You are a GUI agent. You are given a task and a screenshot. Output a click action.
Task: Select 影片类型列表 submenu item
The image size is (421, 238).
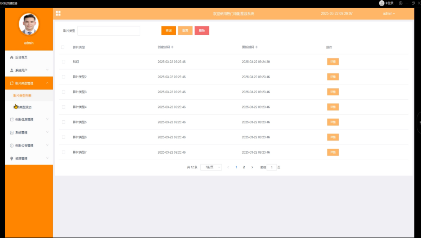29,96
